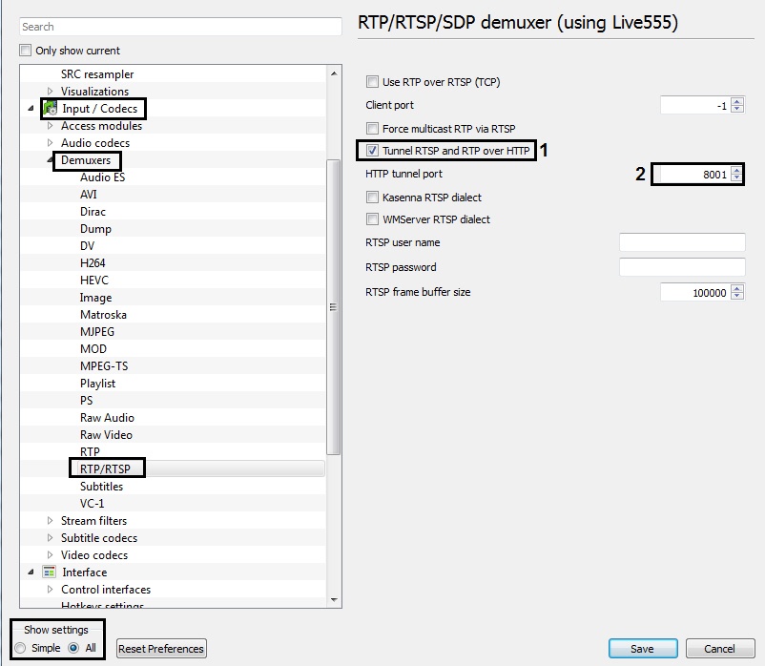Enable Use RTP over RTSP (TCP)
Screen dimensions: 765x666
[373, 82]
